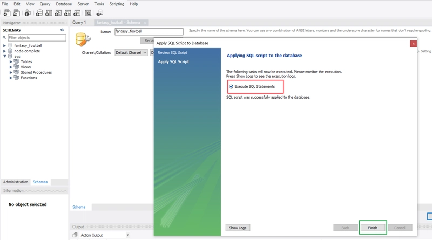
Task: Select the Schemas navigator tab
Action: [x=40, y=182]
